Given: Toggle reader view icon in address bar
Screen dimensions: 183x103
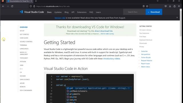Looking at the screenshot, I should point(144,6).
